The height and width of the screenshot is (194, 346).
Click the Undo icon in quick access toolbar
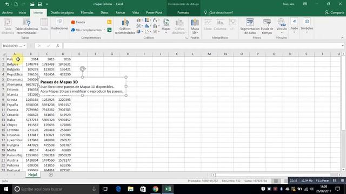coord(7,4)
